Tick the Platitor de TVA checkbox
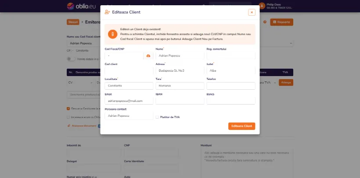The width and height of the screenshot is (360, 178). 157,117
